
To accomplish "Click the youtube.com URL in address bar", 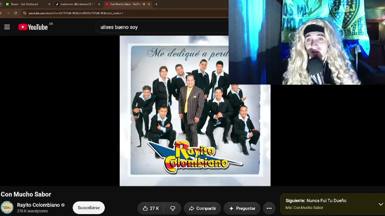I will coord(76,13).
